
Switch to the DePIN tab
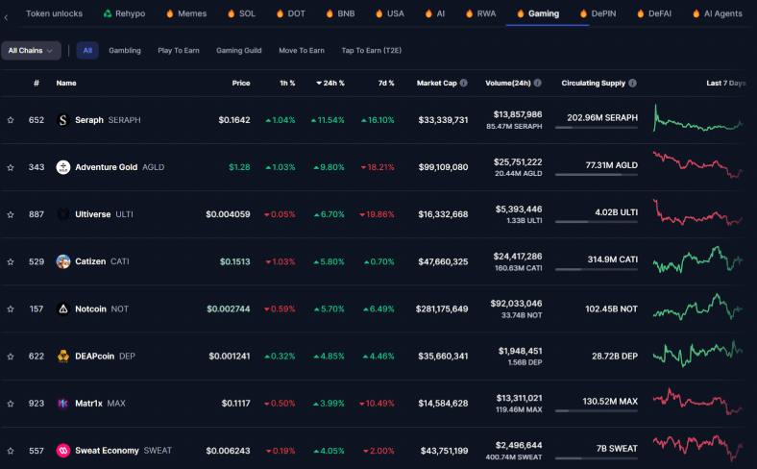598,13
